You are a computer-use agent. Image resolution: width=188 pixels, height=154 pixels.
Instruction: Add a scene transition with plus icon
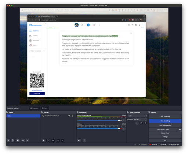[x=137, y=123]
